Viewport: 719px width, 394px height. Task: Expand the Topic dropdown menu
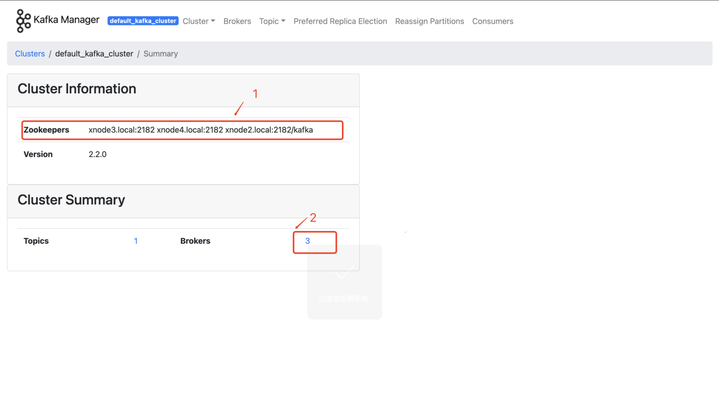click(x=272, y=21)
